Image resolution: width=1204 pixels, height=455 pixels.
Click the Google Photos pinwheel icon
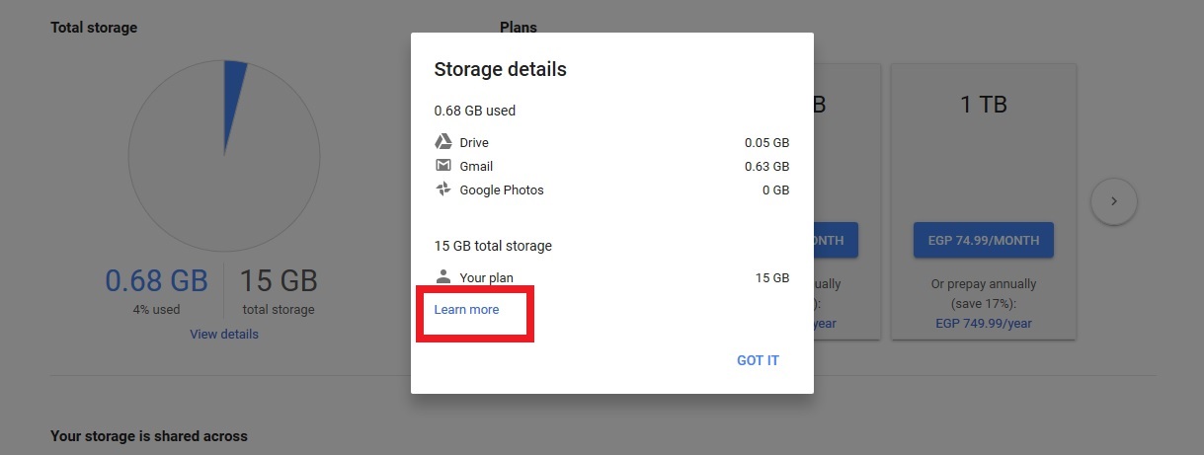click(443, 190)
